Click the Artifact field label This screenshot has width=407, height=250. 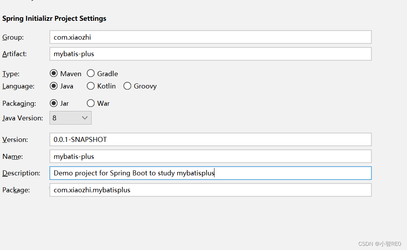[x=15, y=54]
